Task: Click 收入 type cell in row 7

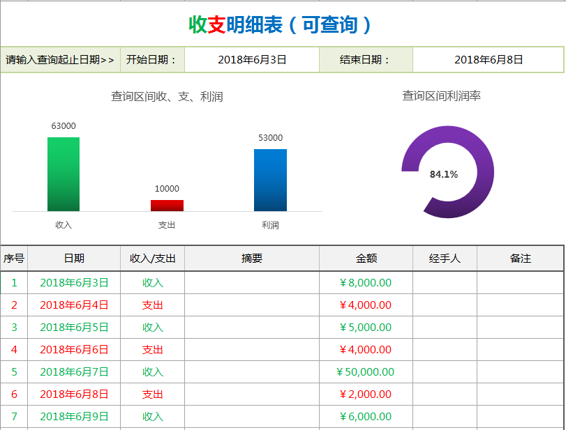Action: (x=152, y=417)
